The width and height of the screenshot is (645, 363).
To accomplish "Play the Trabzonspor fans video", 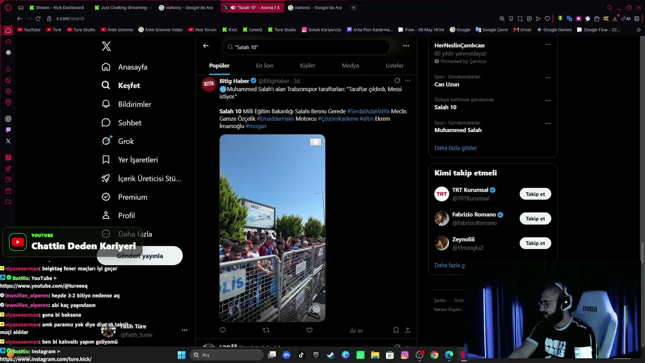I will [272, 228].
